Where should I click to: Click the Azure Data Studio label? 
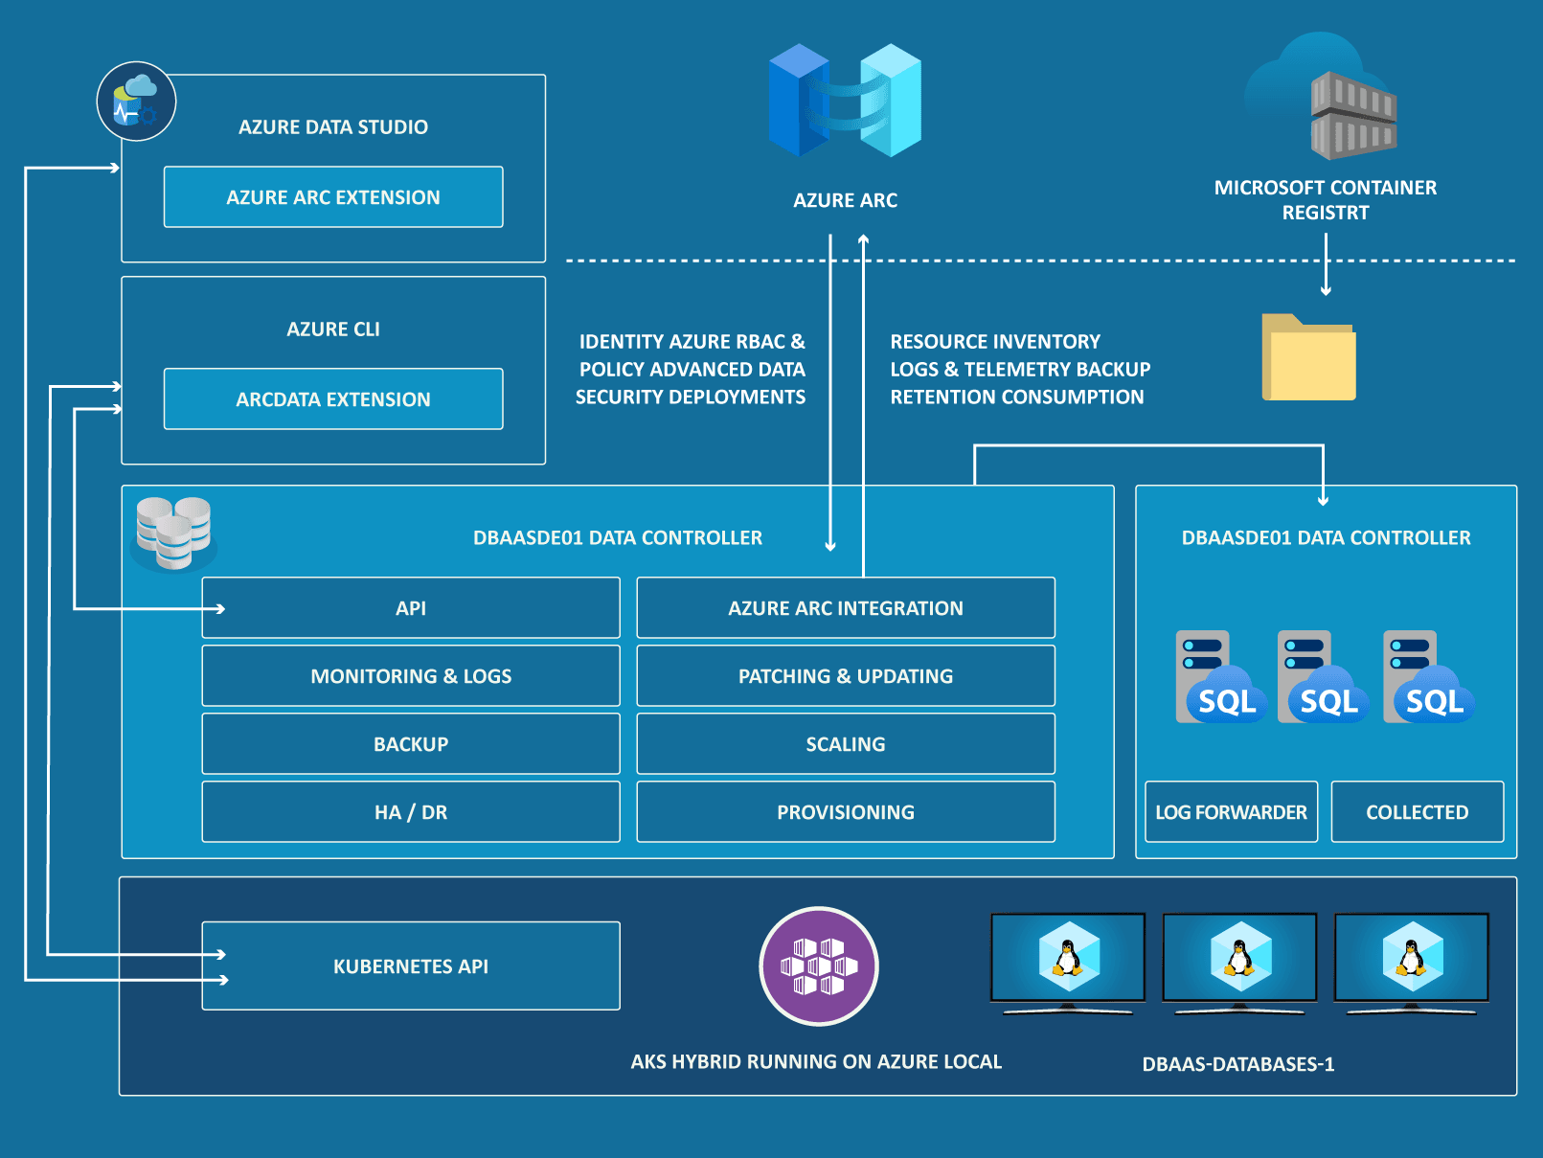tap(333, 127)
